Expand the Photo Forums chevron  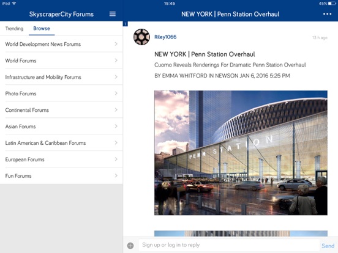pos(116,94)
